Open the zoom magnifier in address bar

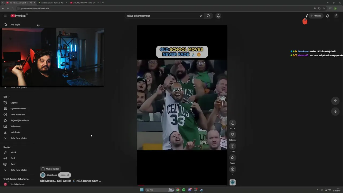[x=315, y=8]
